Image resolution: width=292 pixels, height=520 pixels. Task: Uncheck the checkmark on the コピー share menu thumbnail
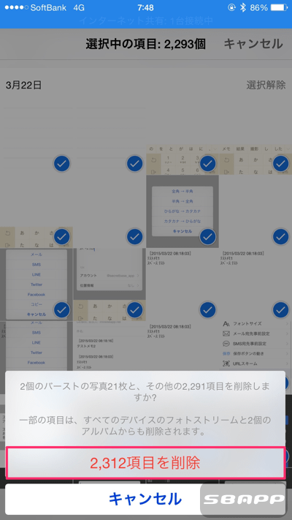coord(62,310)
